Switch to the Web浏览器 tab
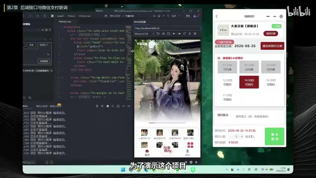The height and width of the screenshot is (178, 316). pyautogui.click(x=140, y=22)
